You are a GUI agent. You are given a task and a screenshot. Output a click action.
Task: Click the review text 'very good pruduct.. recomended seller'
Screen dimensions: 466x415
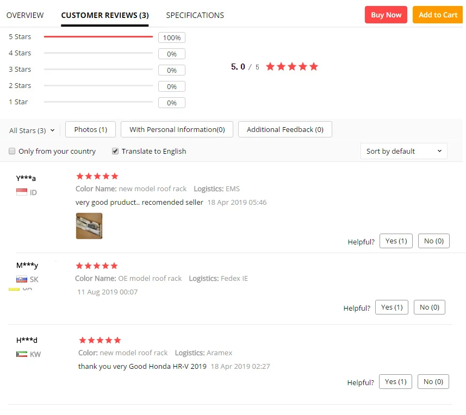pos(139,203)
